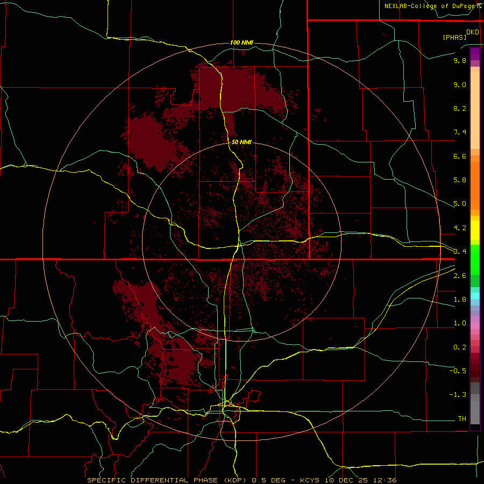
Task: Click the 6.6 value on the color scale
Action: pos(460,156)
